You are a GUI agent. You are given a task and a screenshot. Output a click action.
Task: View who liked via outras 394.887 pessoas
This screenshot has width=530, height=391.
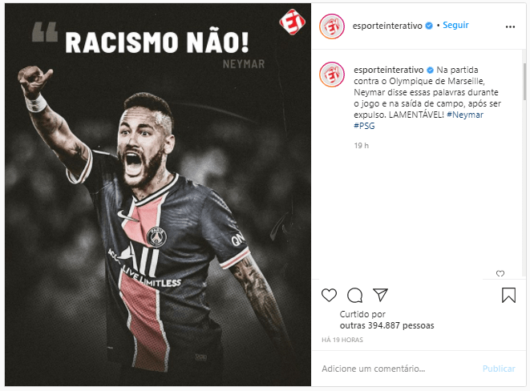click(x=387, y=325)
